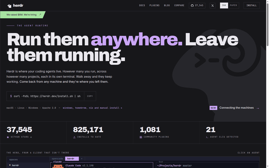
Task: Switch theme to Paper
Action: (x=234, y=6)
